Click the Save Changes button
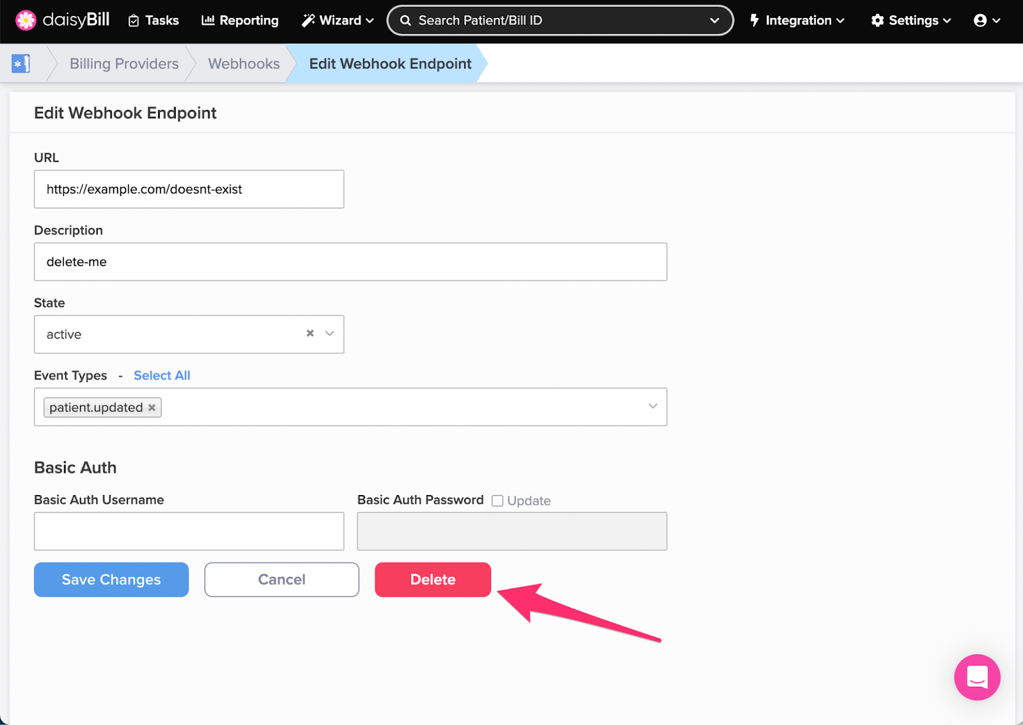 [111, 580]
